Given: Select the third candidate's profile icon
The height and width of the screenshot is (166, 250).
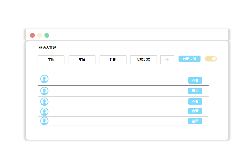Looking at the screenshot, I should point(44,102).
